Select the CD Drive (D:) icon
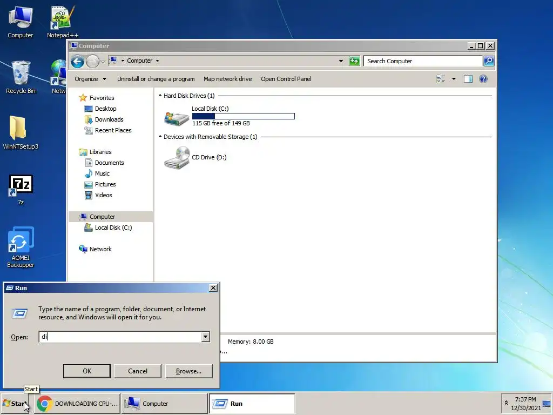The width and height of the screenshot is (553, 415). click(177, 158)
